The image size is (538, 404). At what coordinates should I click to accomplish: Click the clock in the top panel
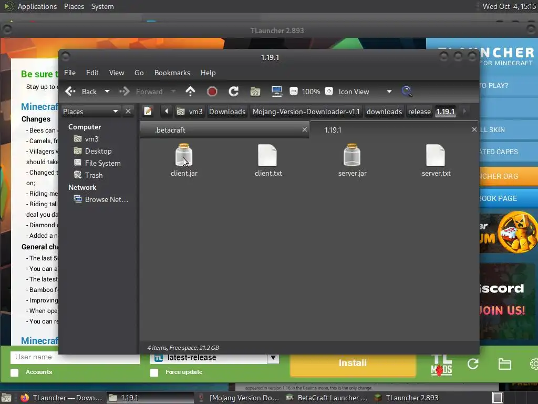[x=509, y=6]
